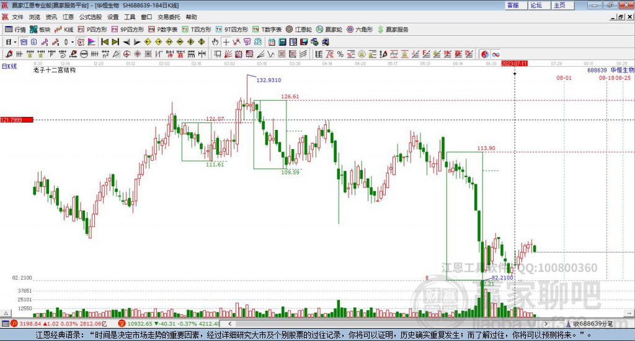This screenshot has height=341, width=635.
Task: Open the 赢家轮 wheel tool
Action: pyautogui.click(x=329, y=30)
